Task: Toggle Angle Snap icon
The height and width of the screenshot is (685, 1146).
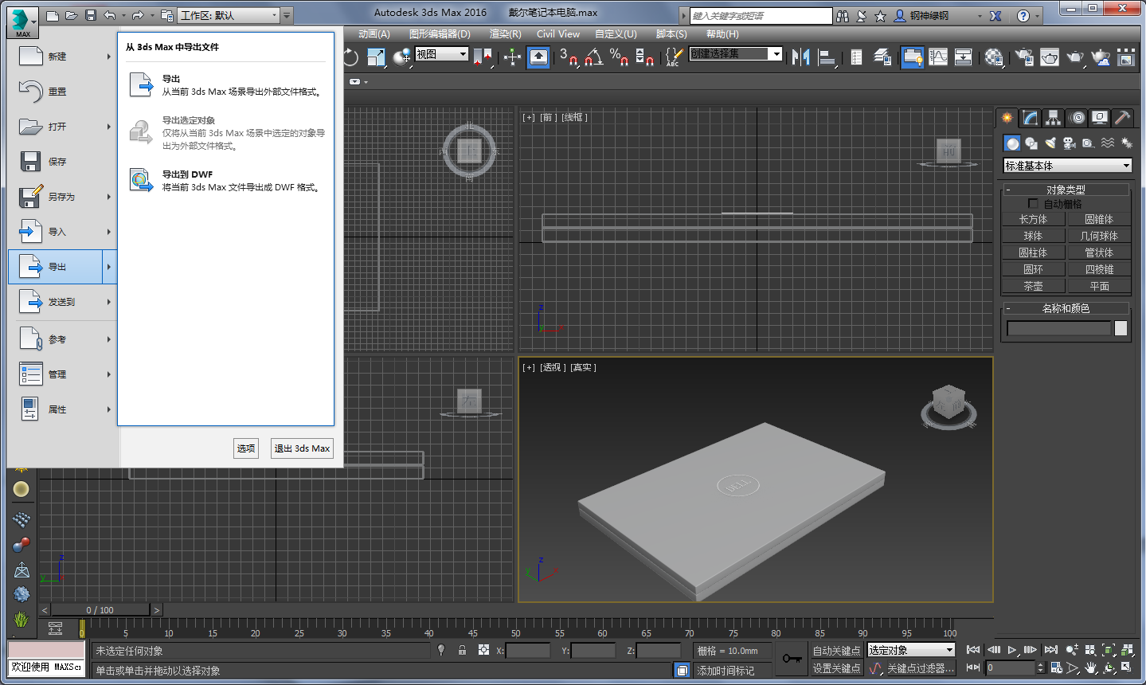Action: point(593,57)
